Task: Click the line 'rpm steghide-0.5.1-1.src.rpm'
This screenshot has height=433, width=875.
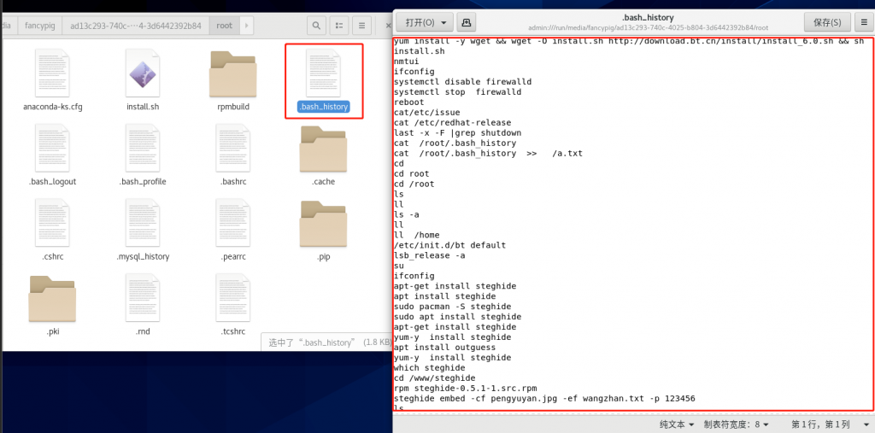Action: point(465,388)
